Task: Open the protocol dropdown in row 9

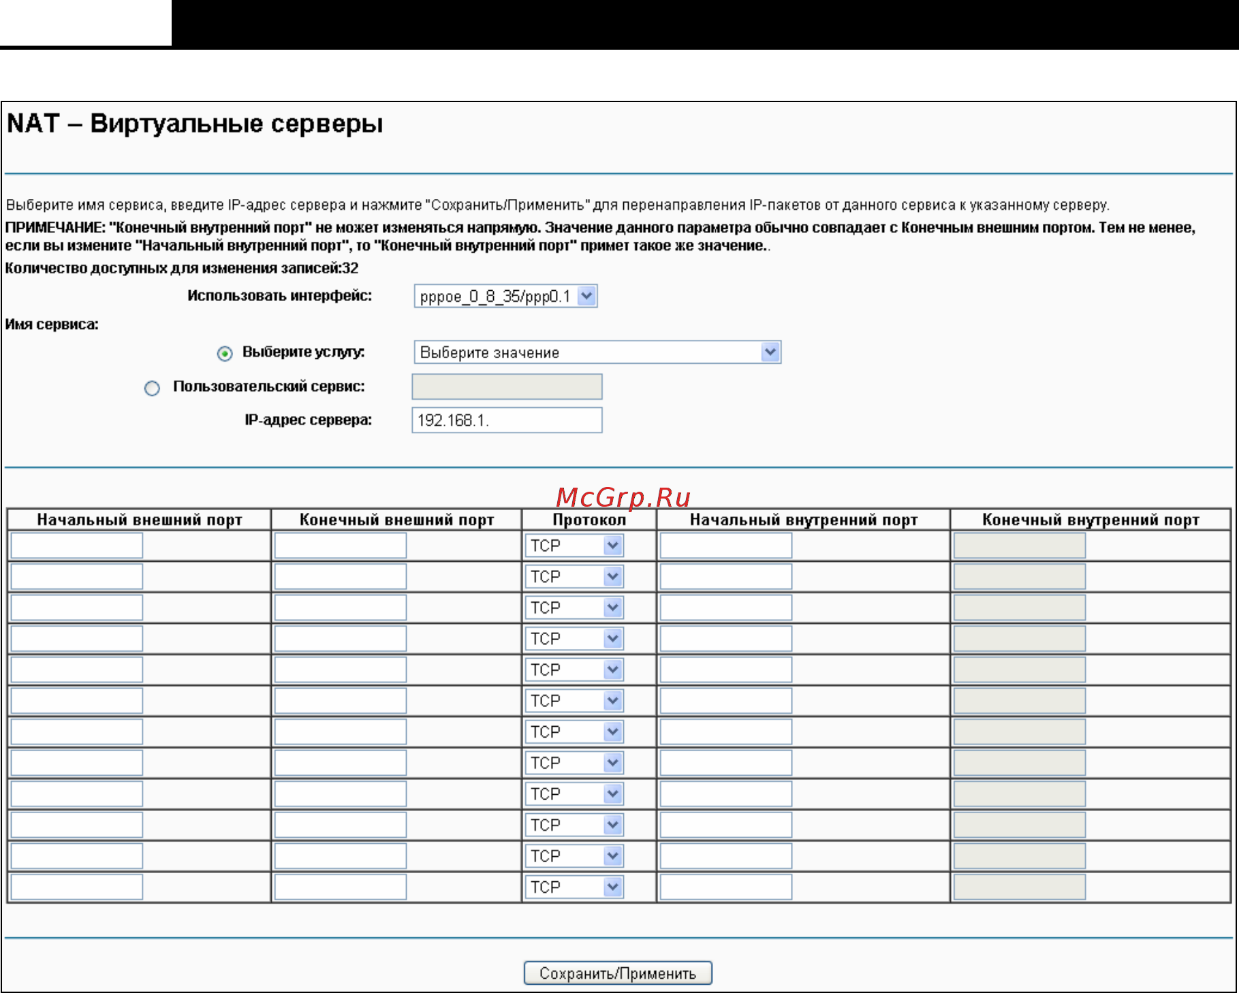Action: [x=574, y=794]
